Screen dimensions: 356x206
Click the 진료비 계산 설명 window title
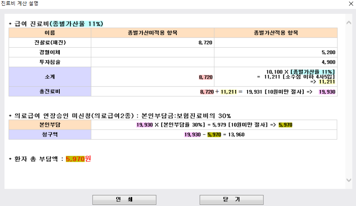[20, 3]
